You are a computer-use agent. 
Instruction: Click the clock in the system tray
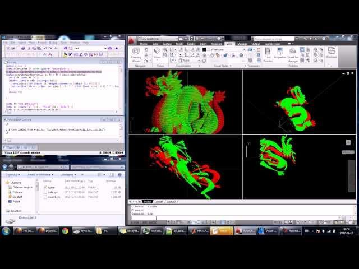347,231
